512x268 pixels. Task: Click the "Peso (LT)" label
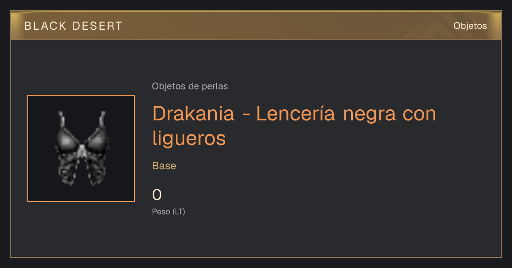(169, 211)
